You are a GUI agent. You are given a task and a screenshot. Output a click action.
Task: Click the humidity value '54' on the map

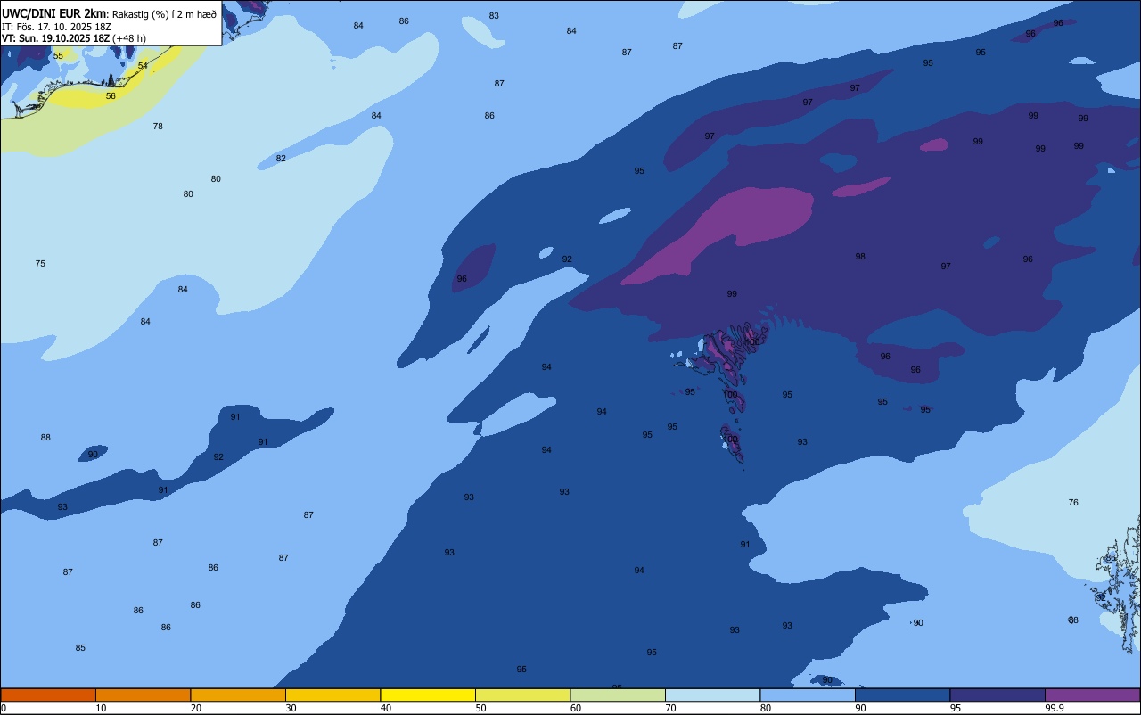pos(143,66)
